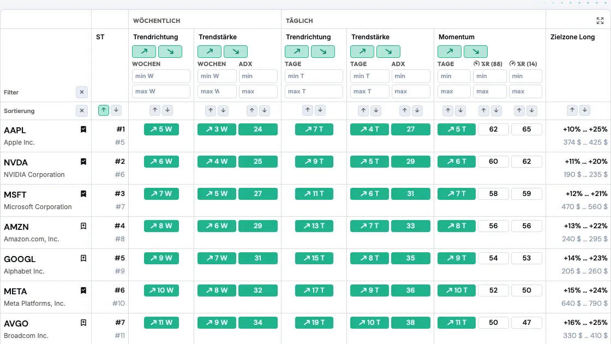611x344 pixels.
Task: Sort daily Trendrichtung ascending
Action: pos(308,110)
